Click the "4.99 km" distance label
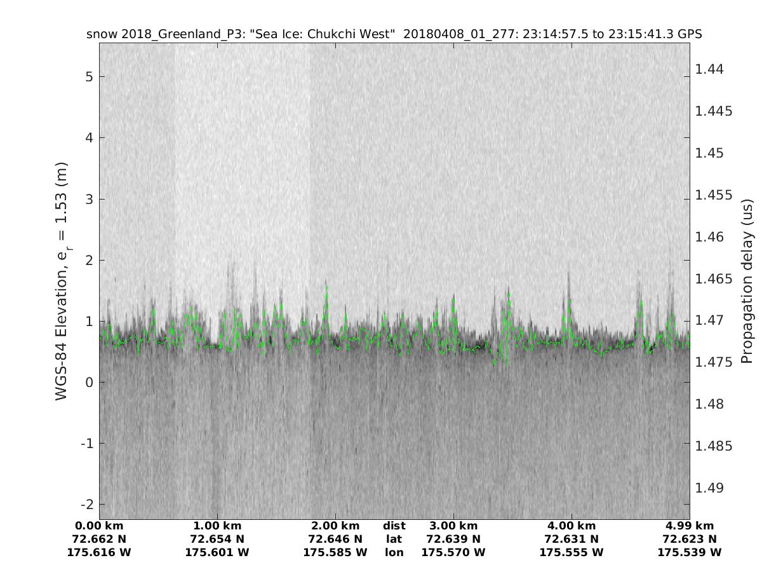 [690, 526]
